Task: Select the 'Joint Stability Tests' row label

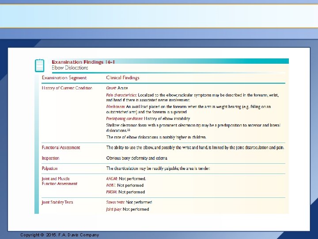Action: pyautogui.click(x=57, y=202)
